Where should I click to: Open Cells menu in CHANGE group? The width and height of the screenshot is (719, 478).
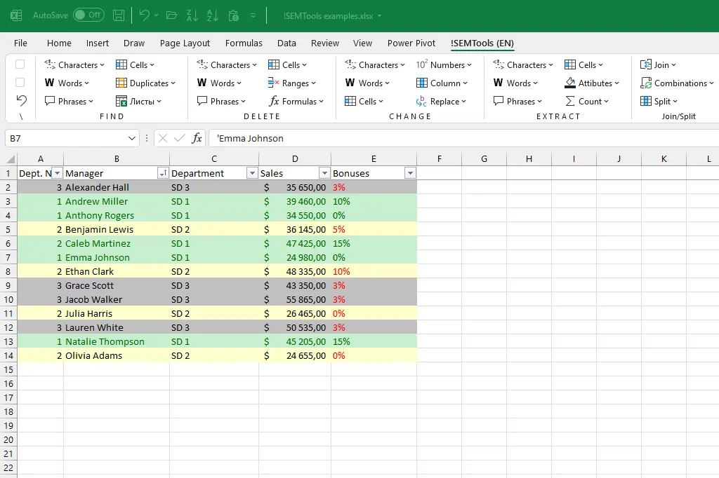pyautogui.click(x=364, y=101)
